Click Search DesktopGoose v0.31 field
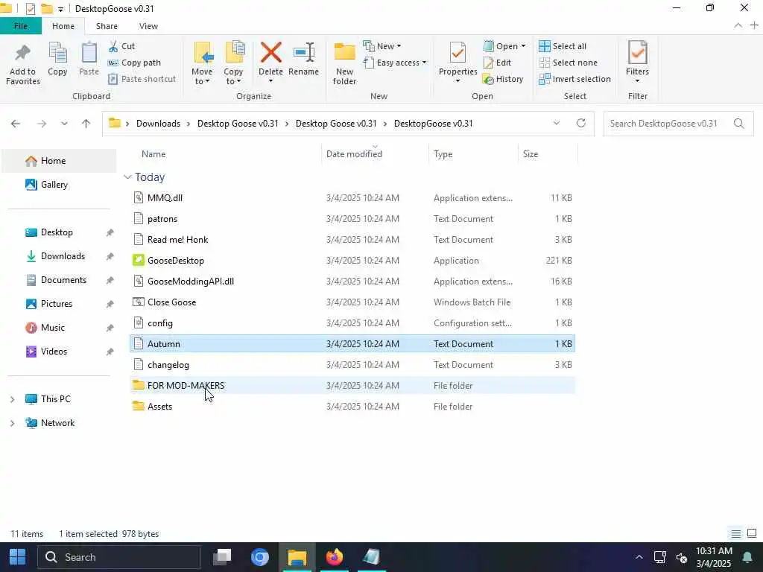 (678, 124)
